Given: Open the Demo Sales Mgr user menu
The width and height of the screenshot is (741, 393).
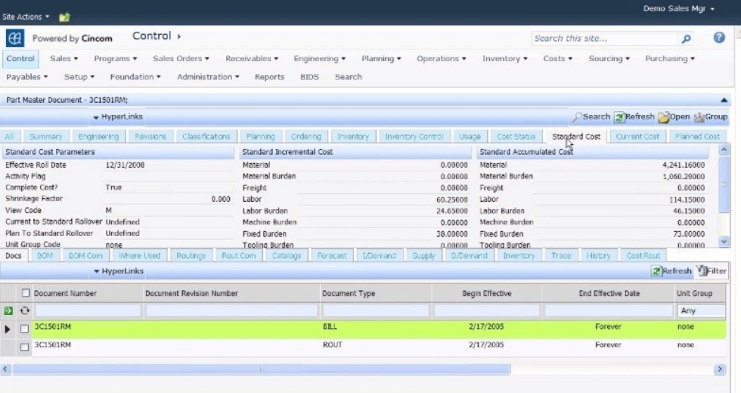Looking at the screenshot, I should tap(679, 8).
